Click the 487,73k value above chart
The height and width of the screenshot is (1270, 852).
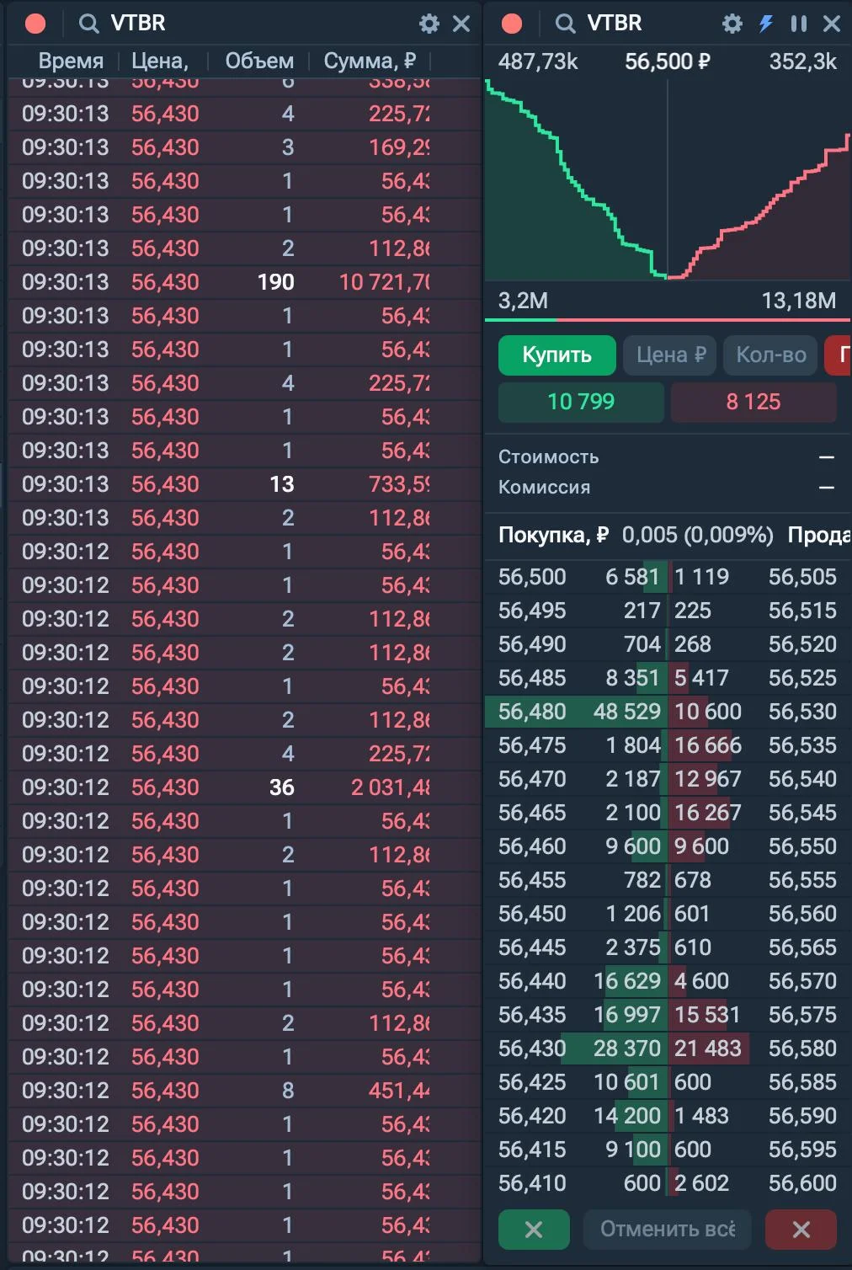(538, 61)
